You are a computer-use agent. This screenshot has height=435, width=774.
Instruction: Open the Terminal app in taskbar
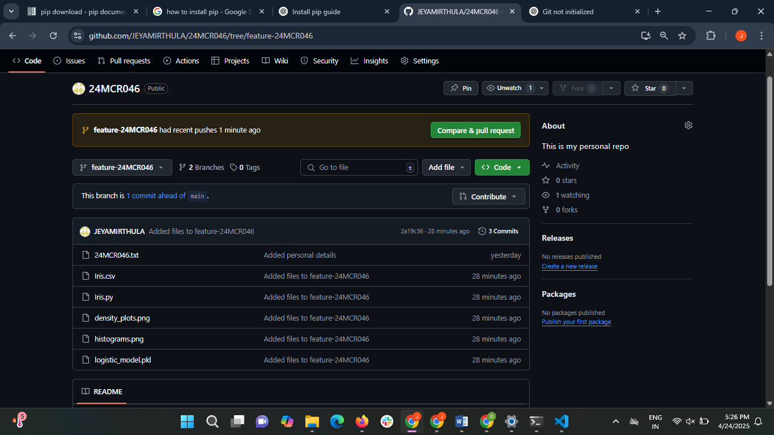click(536, 421)
